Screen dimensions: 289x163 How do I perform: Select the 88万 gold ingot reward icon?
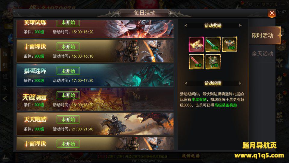pos(196,44)
